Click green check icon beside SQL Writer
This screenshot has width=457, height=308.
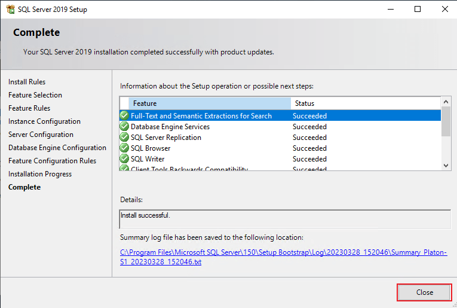coord(124,159)
